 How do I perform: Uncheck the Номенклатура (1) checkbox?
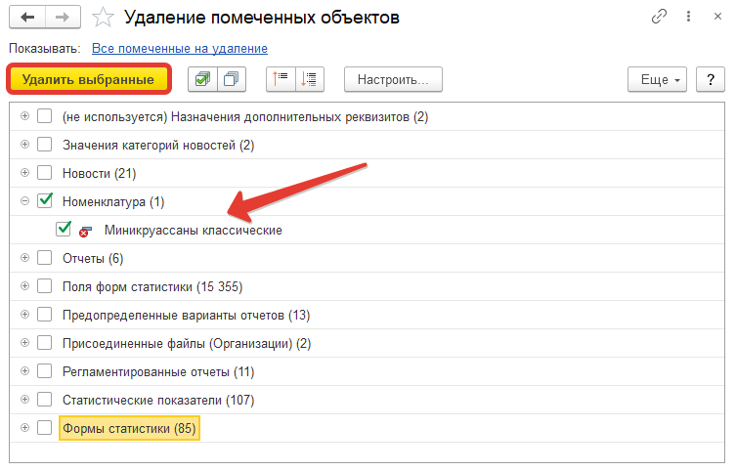(45, 200)
